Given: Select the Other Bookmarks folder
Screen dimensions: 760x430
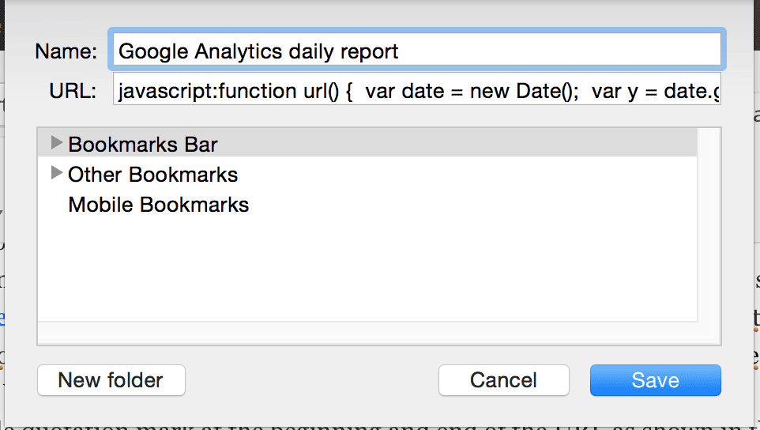Looking at the screenshot, I should 367,174.
